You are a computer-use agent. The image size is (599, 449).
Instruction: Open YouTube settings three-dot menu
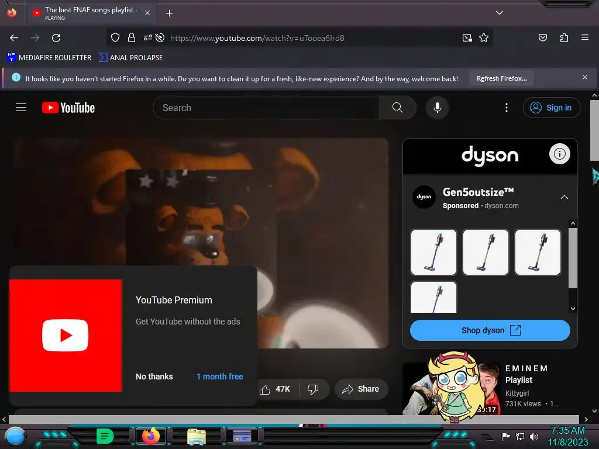point(507,108)
